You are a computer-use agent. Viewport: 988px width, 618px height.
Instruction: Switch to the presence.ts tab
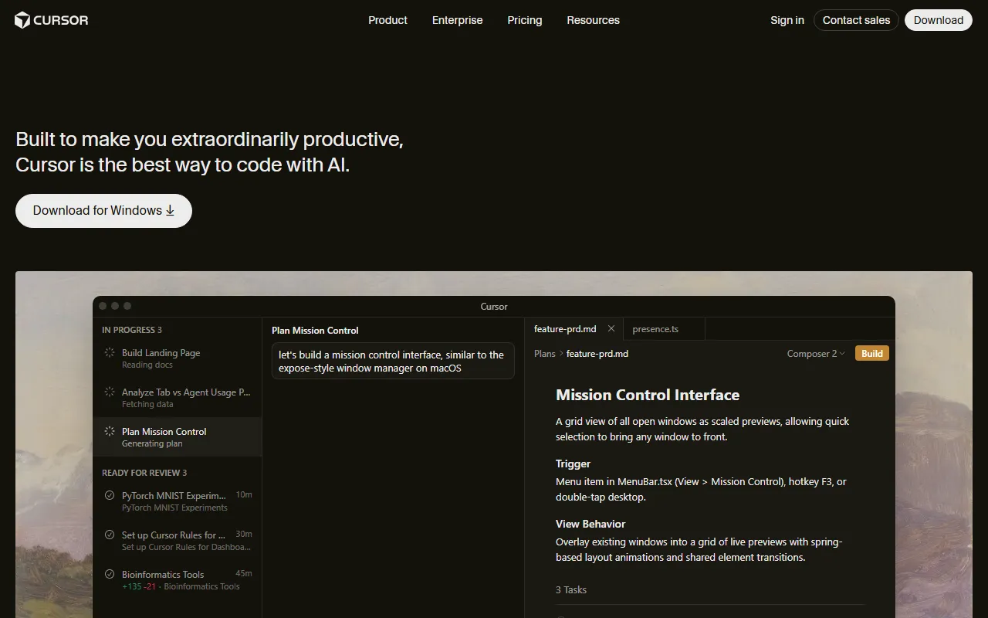pyautogui.click(x=655, y=329)
